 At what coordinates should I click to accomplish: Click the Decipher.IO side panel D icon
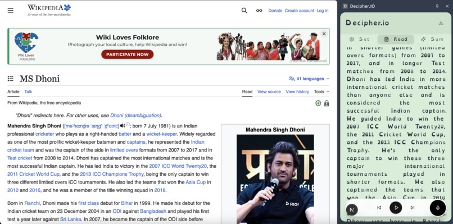coord(345,6)
